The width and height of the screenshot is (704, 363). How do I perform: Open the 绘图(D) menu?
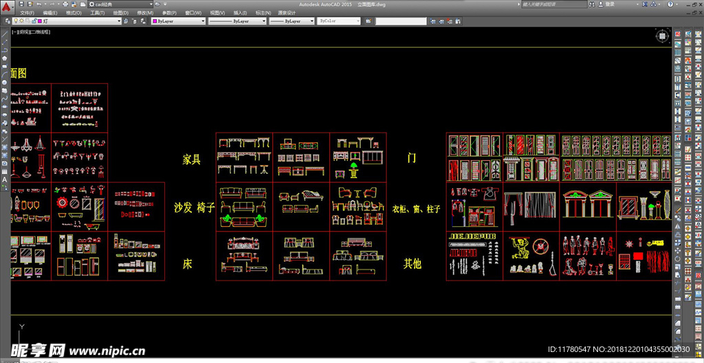121,13
